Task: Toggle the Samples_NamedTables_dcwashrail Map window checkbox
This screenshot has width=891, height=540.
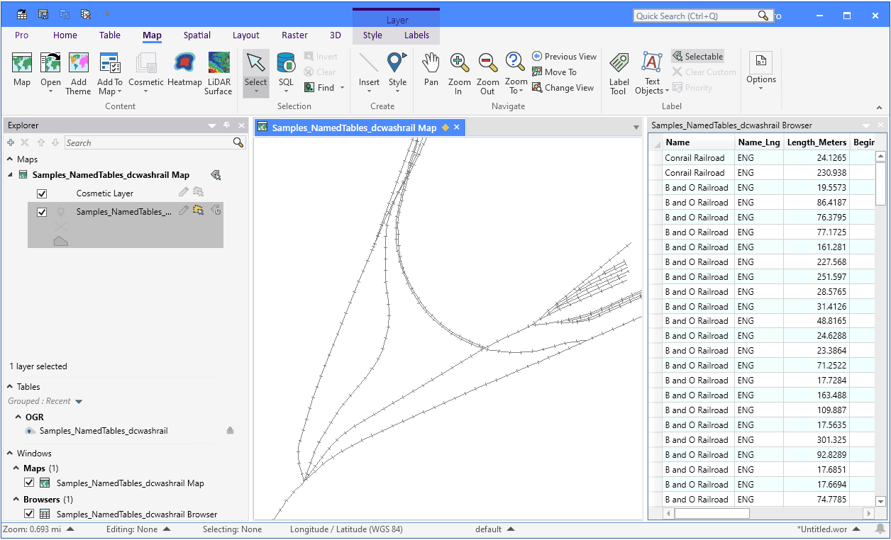Action: (29, 483)
